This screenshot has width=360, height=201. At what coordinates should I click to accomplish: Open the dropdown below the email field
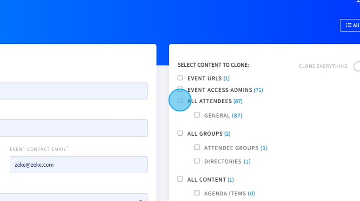click(73, 197)
